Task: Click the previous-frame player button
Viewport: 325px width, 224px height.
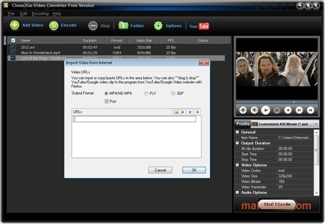Action: click(310, 110)
